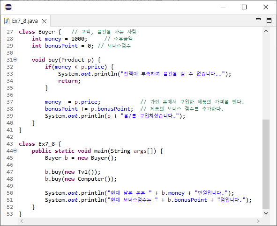Click 'return;' on line 34
The height and width of the screenshot is (226, 277).
click(x=69, y=81)
